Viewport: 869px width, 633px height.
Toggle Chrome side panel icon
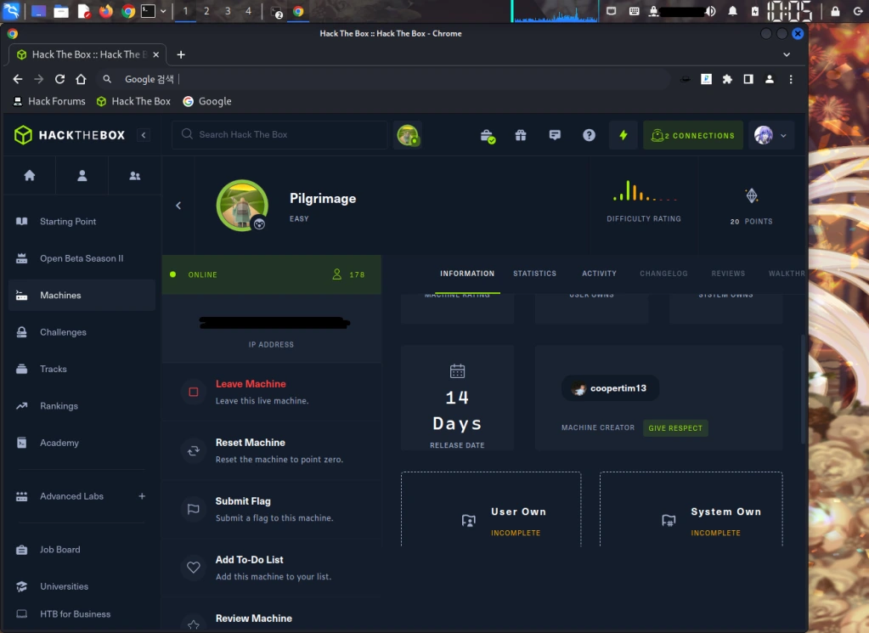[x=748, y=79]
